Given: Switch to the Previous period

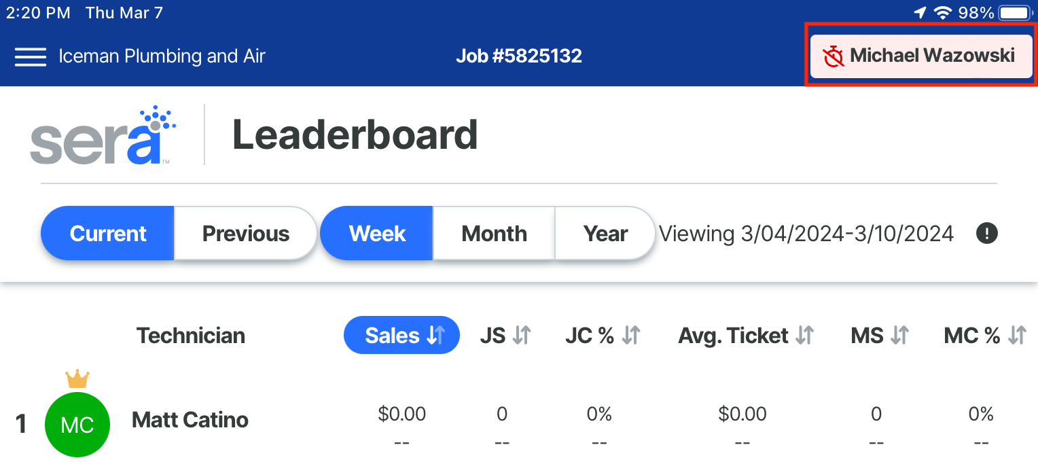Looking at the screenshot, I should coord(246,234).
